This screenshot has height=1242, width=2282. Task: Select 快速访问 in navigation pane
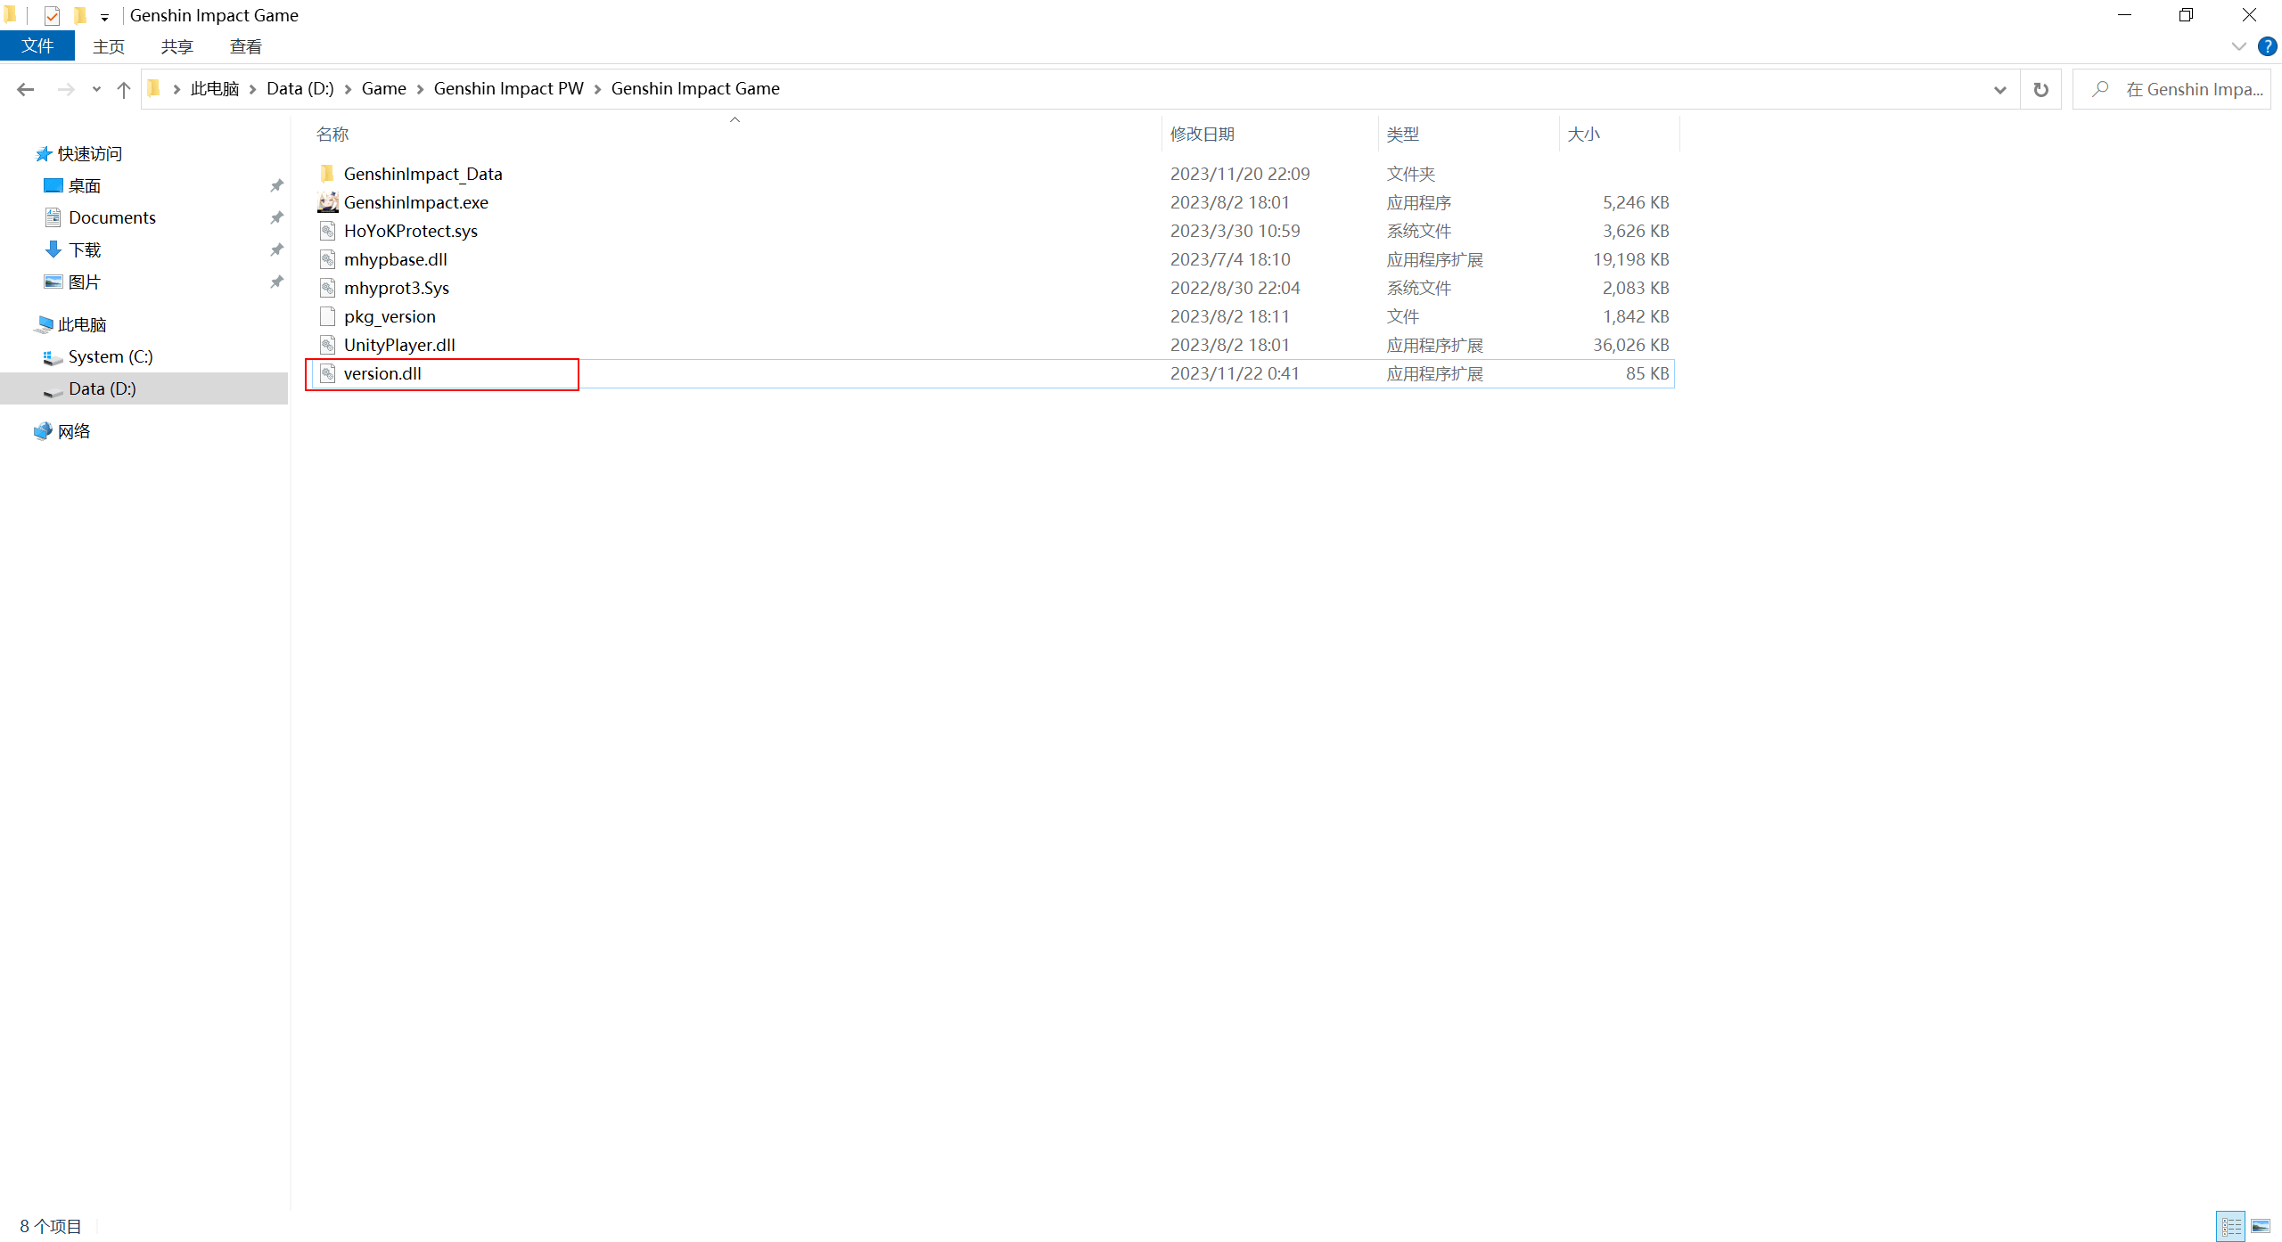tap(89, 153)
